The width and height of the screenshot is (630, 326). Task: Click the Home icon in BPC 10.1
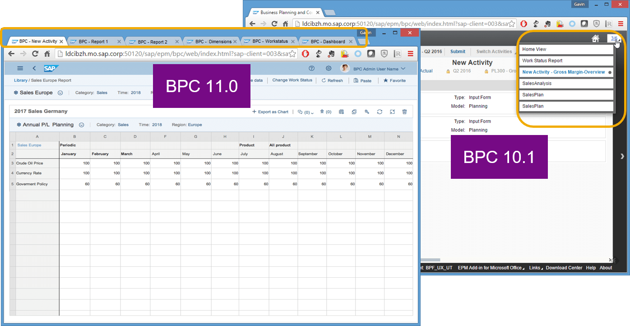pos(596,38)
